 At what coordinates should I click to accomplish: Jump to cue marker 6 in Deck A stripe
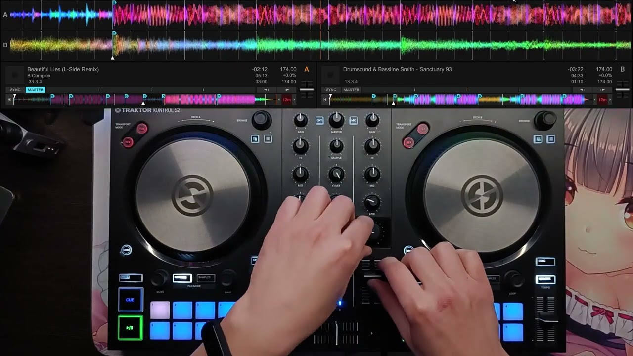click(x=126, y=96)
